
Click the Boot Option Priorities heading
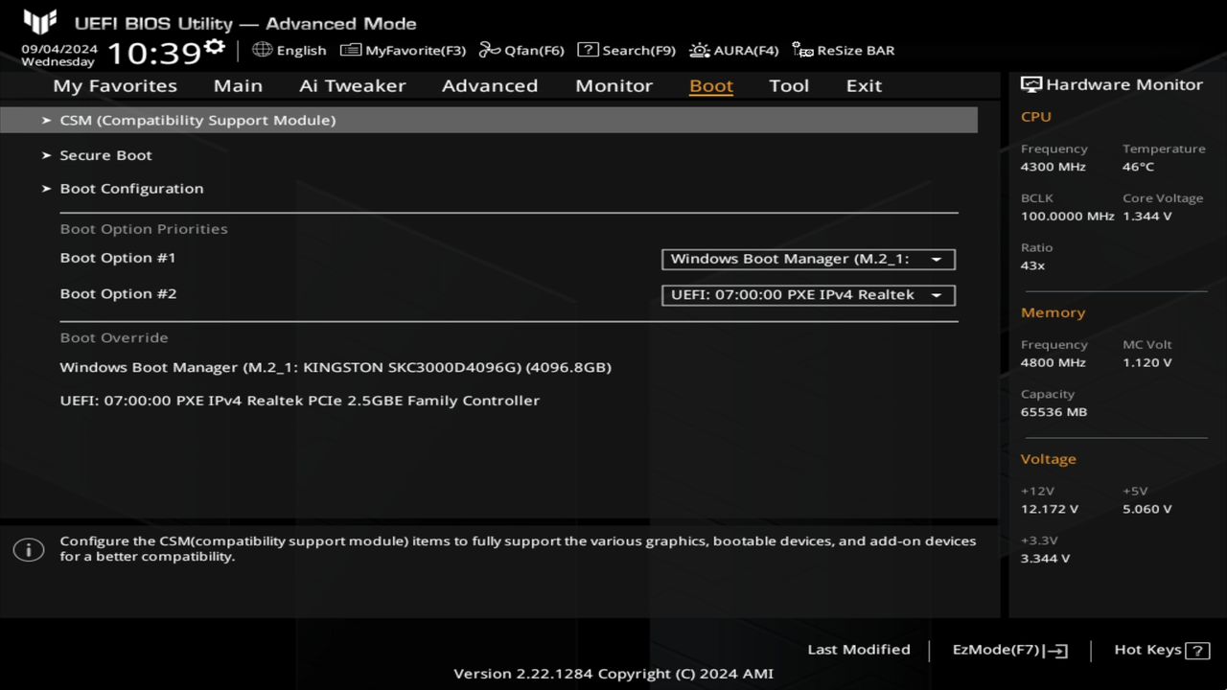point(144,229)
